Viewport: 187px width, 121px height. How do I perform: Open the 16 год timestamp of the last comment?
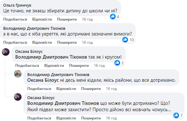pos(111,118)
